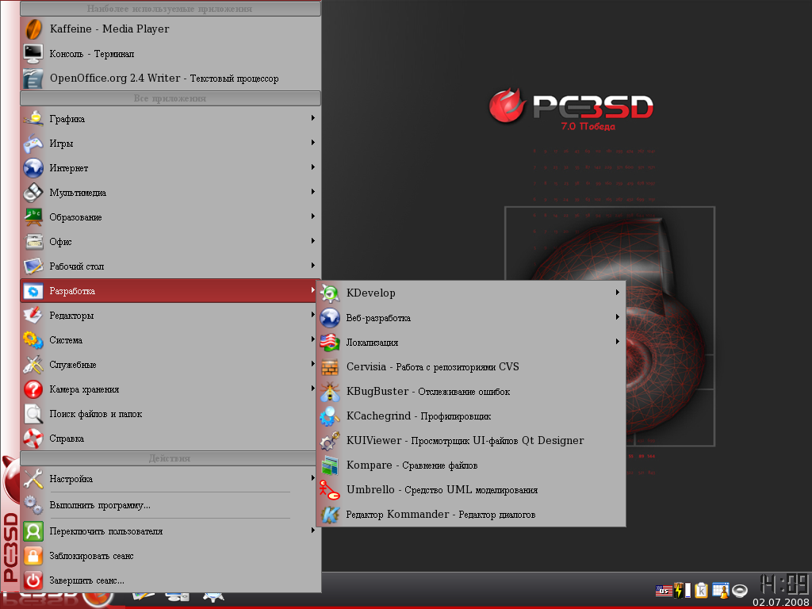Click the Игры gamepad icon

[x=33, y=144]
